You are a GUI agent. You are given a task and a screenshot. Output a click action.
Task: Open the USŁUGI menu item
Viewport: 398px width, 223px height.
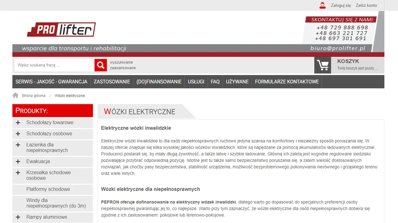(196, 82)
